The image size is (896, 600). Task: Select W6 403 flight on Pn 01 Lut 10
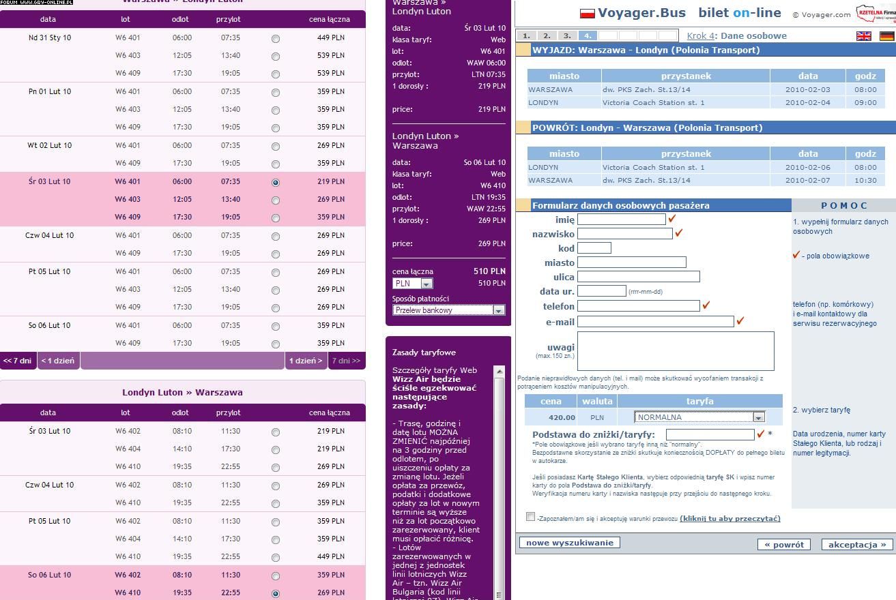[x=276, y=110]
